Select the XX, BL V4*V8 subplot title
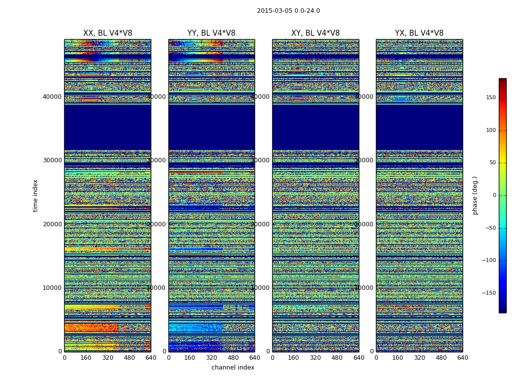The height and width of the screenshot is (391, 514). (108, 33)
